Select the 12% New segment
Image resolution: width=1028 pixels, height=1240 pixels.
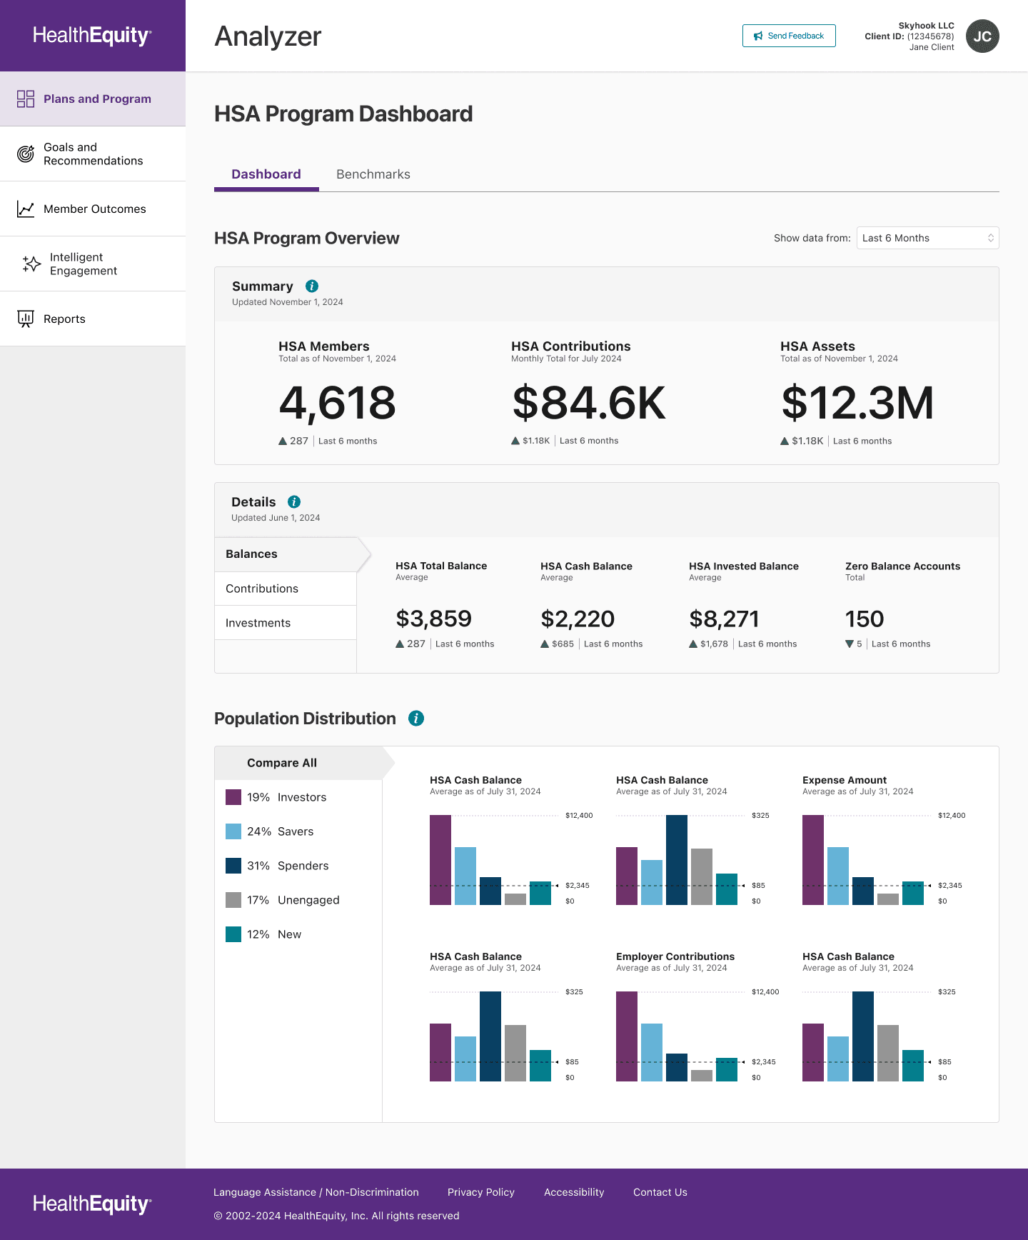click(298, 934)
